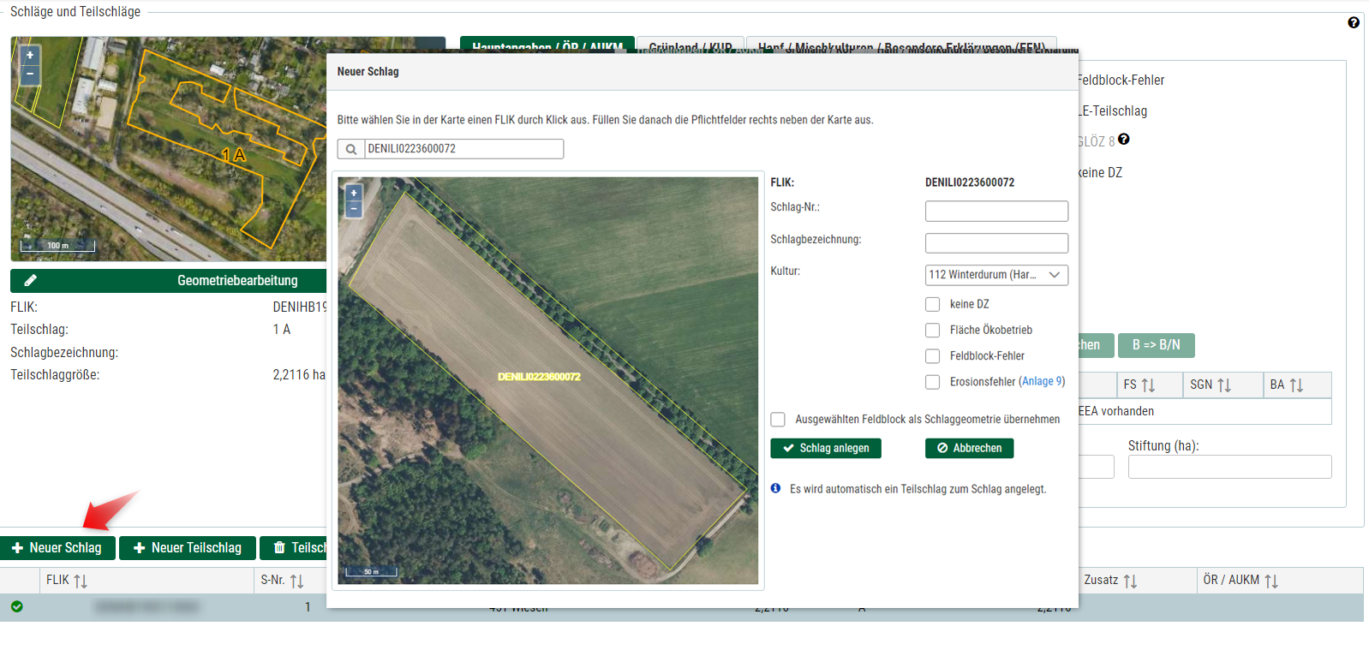
Task: Sort table by ÖR / AUKM column
Action: [x=1271, y=582]
